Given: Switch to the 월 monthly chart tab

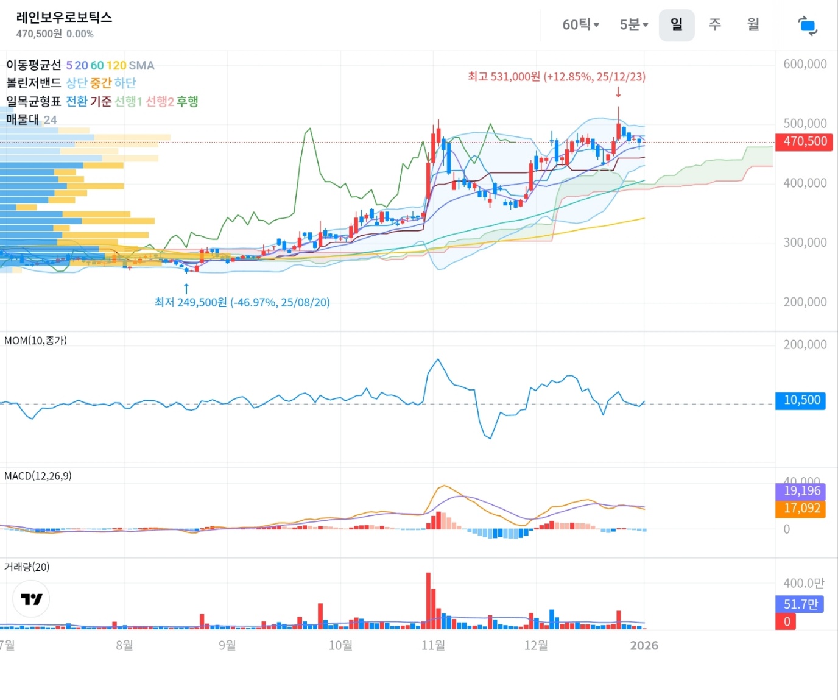Looking at the screenshot, I should pyautogui.click(x=753, y=25).
